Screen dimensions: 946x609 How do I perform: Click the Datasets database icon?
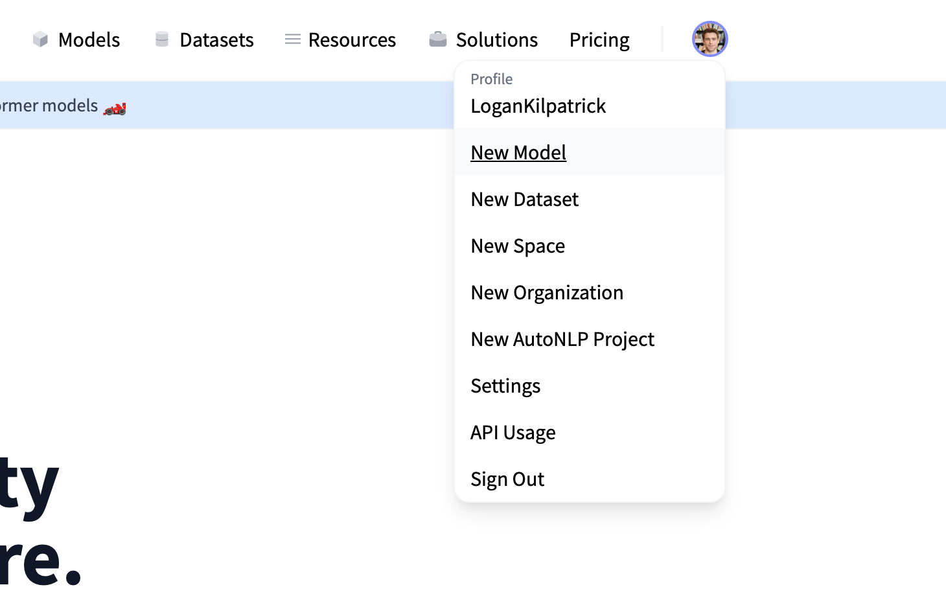[162, 40]
